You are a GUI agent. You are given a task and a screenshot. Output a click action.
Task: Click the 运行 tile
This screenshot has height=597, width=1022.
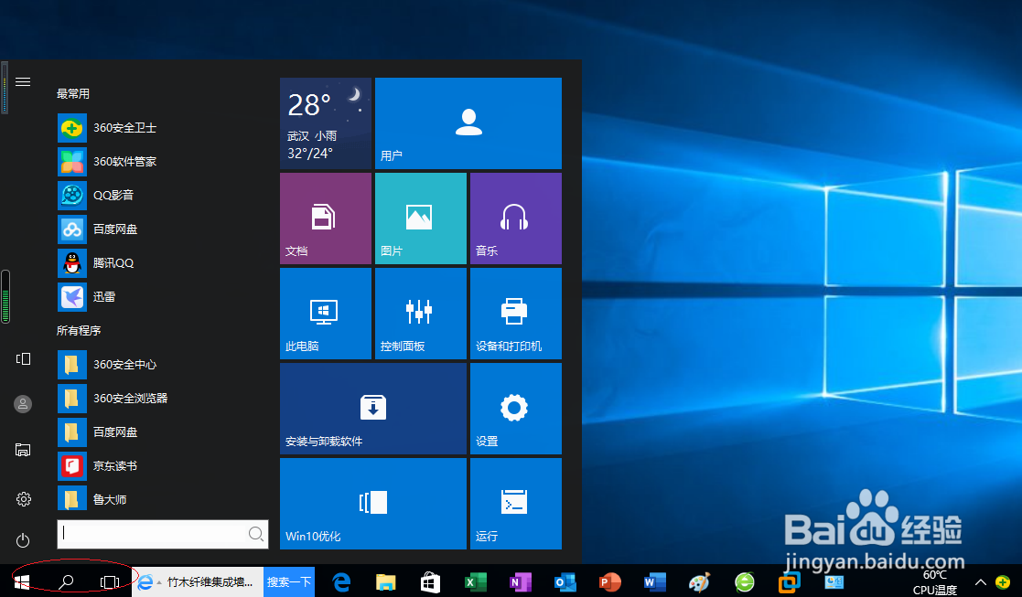514,503
